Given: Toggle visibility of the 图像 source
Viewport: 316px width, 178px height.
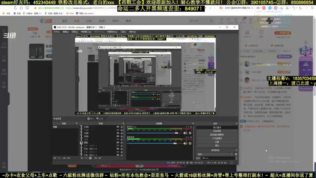Looking at the screenshot, I should (x=118, y=142).
